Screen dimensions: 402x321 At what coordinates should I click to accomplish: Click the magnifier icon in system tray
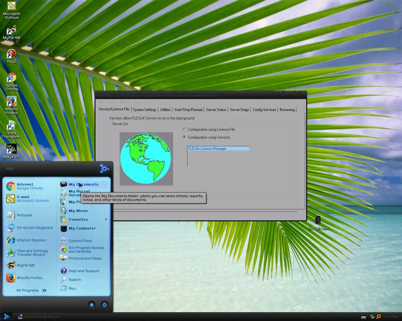click(378, 317)
